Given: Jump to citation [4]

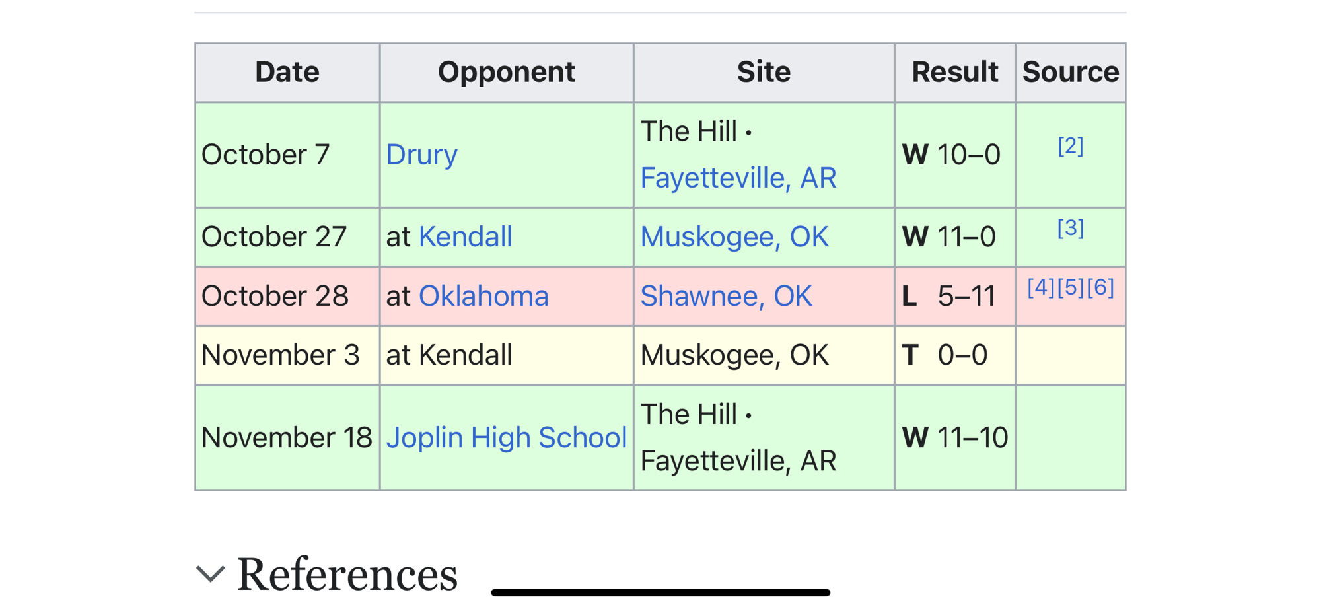Looking at the screenshot, I should (1041, 288).
